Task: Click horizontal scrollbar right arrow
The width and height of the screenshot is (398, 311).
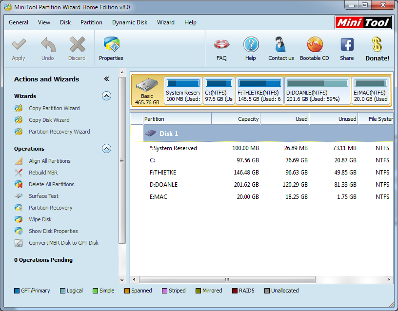Action: (389, 279)
